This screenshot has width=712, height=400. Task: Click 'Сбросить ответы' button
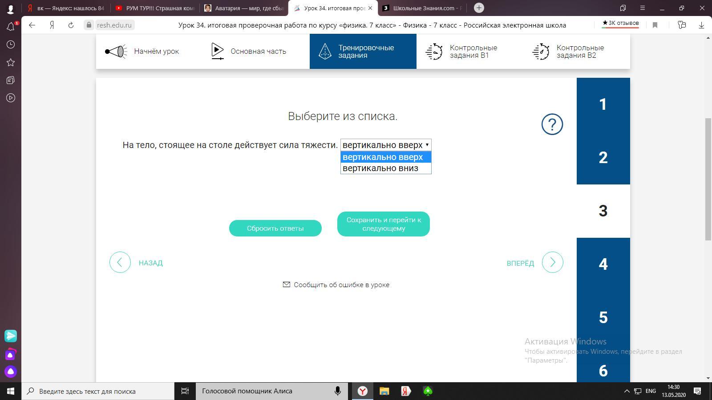(x=275, y=228)
